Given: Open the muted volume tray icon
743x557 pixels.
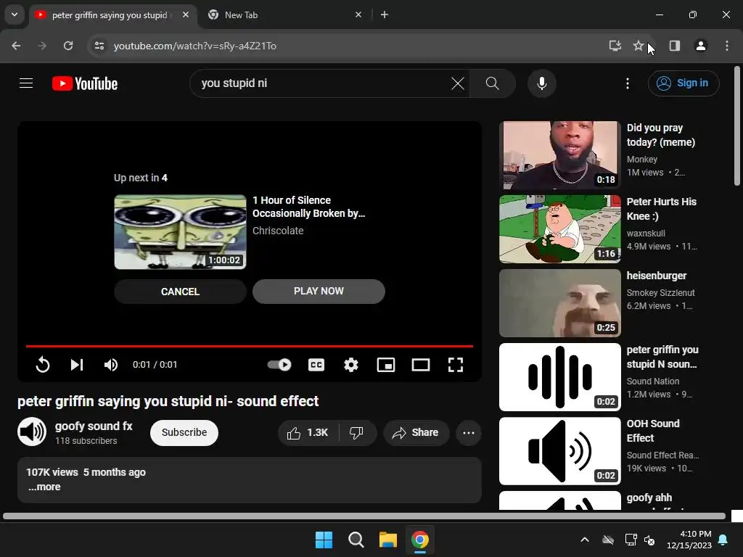Looking at the screenshot, I should coord(649,540).
